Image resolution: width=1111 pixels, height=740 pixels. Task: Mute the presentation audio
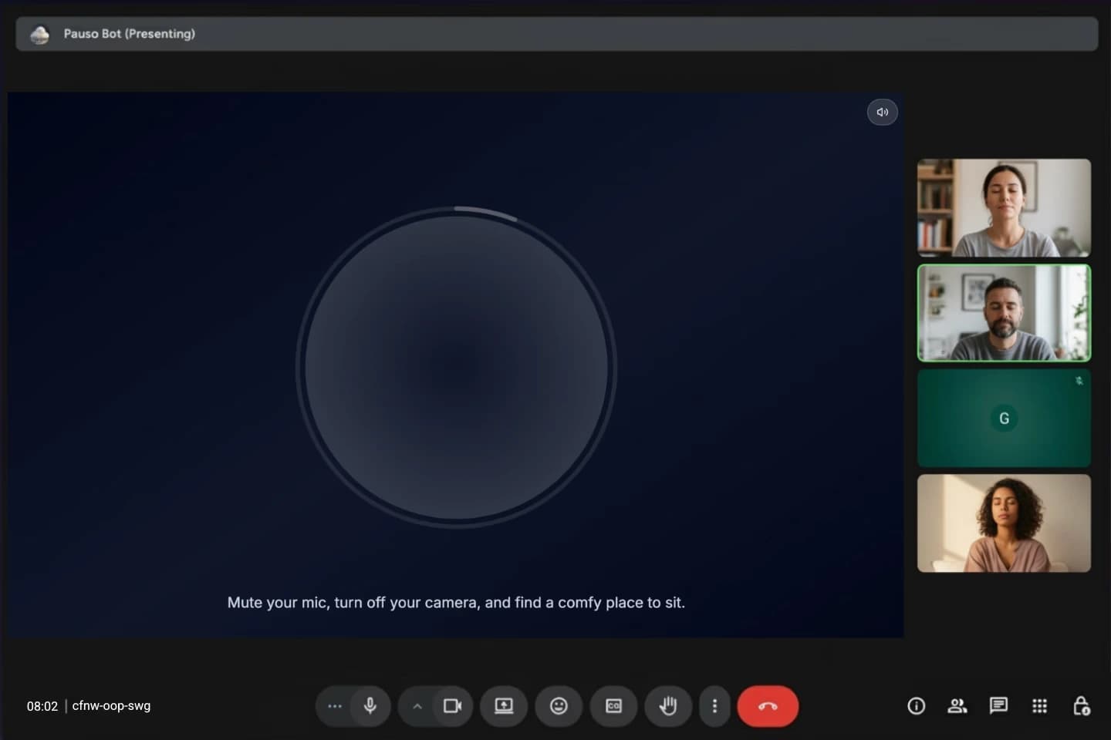(882, 112)
